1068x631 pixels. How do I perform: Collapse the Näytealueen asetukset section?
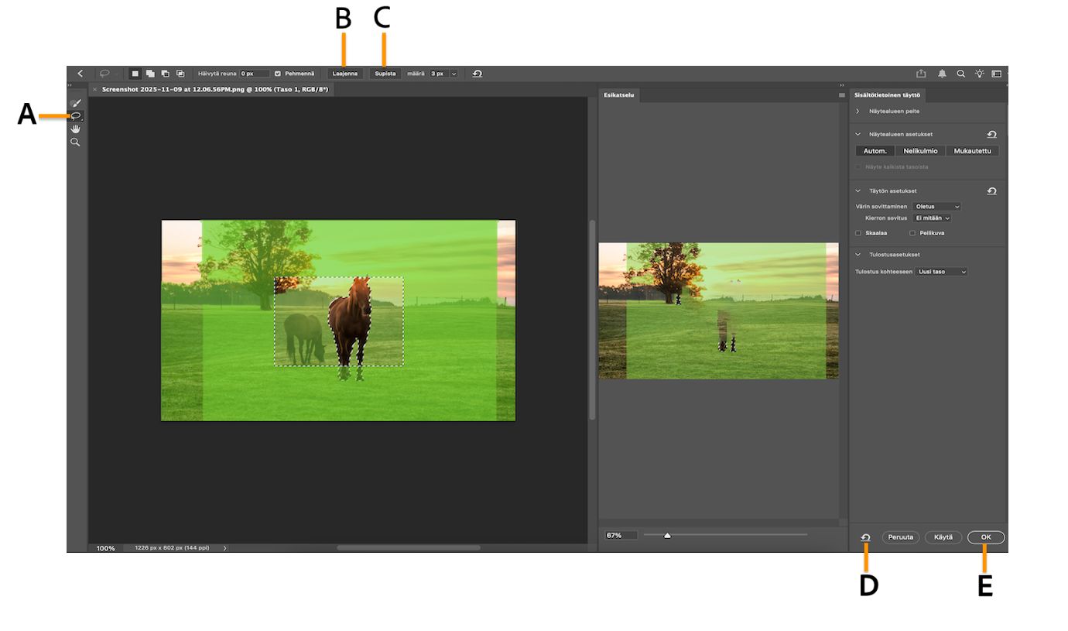857,134
